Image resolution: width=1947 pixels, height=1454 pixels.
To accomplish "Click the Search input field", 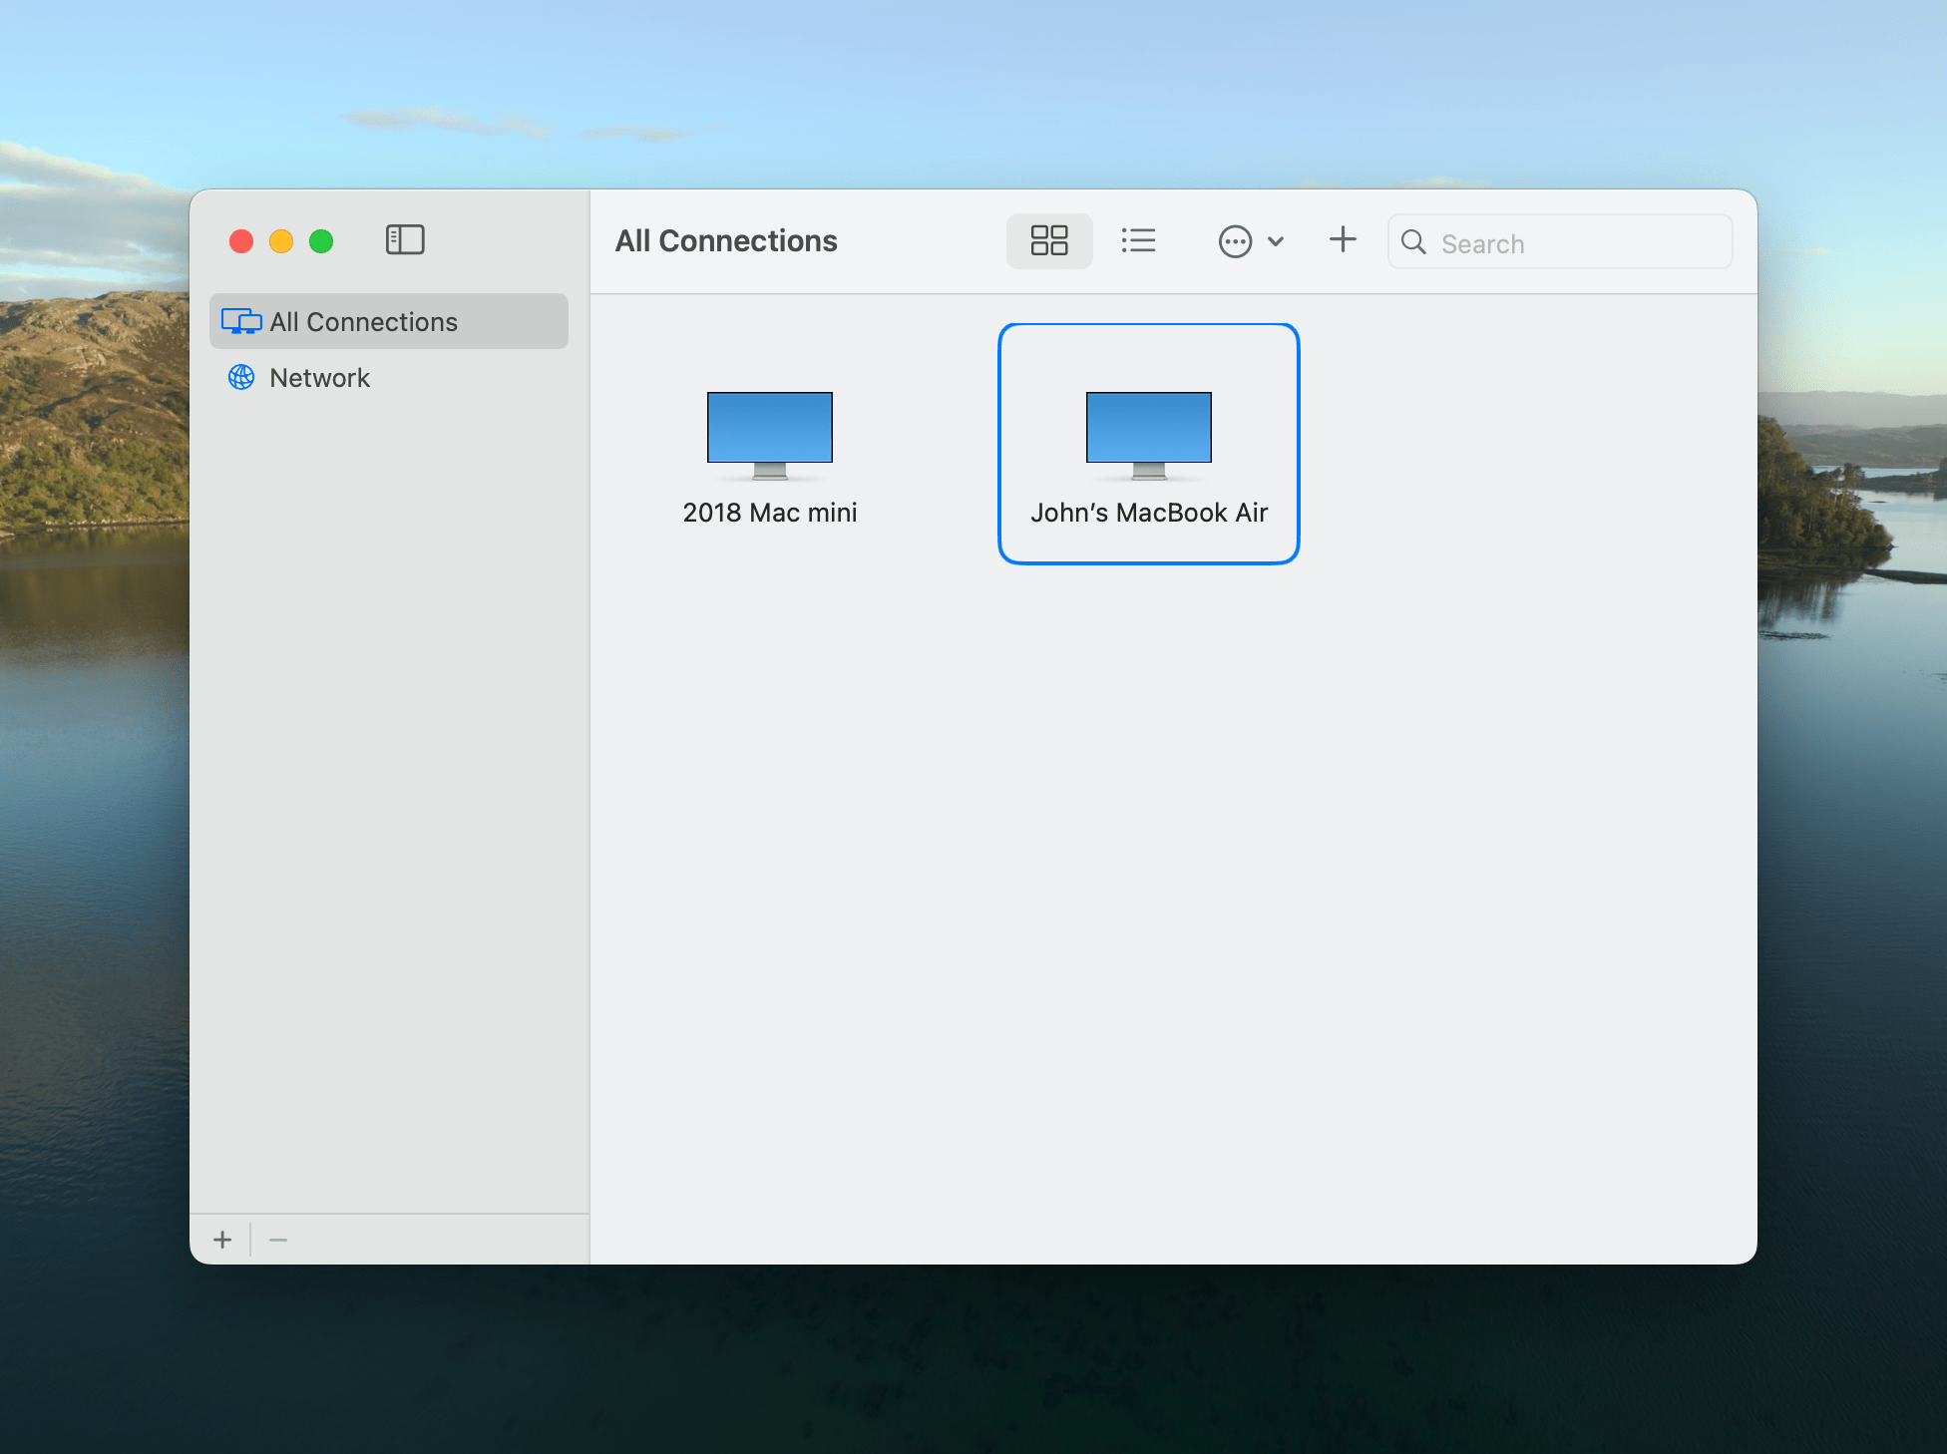I will [1559, 241].
